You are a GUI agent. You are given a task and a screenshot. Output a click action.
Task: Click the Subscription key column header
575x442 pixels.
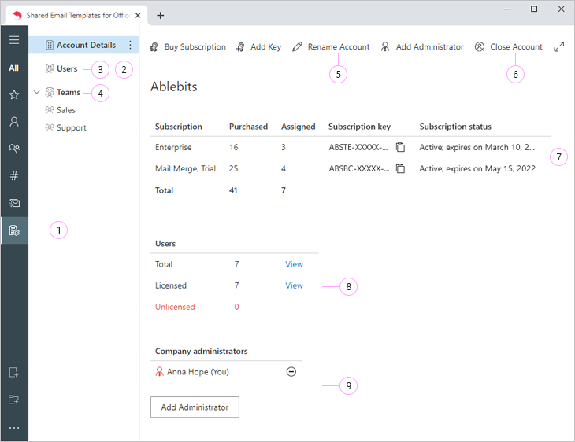(359, 127)
